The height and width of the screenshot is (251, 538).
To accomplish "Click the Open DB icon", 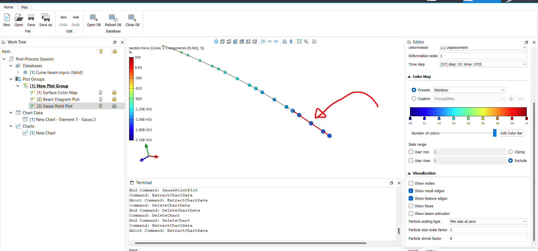I will [x=94, y=18].
